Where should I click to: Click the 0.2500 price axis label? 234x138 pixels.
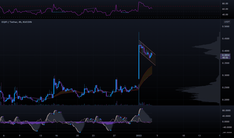coord(226,88)
